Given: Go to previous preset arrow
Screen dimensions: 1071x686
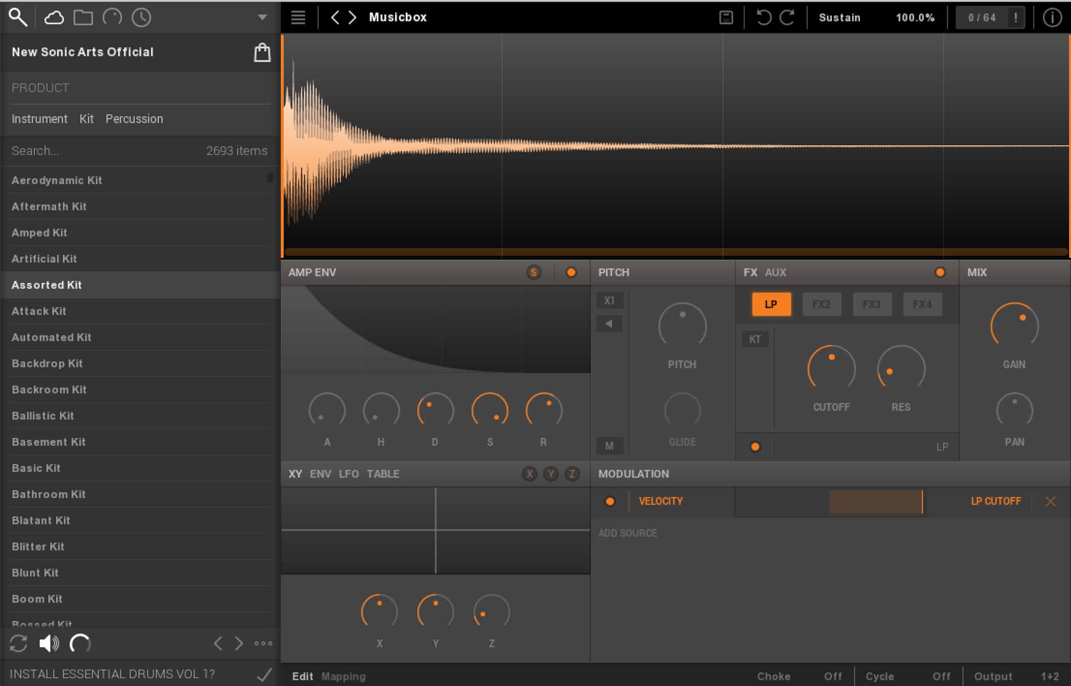Looking at the screenshot, I should (335, 17).
